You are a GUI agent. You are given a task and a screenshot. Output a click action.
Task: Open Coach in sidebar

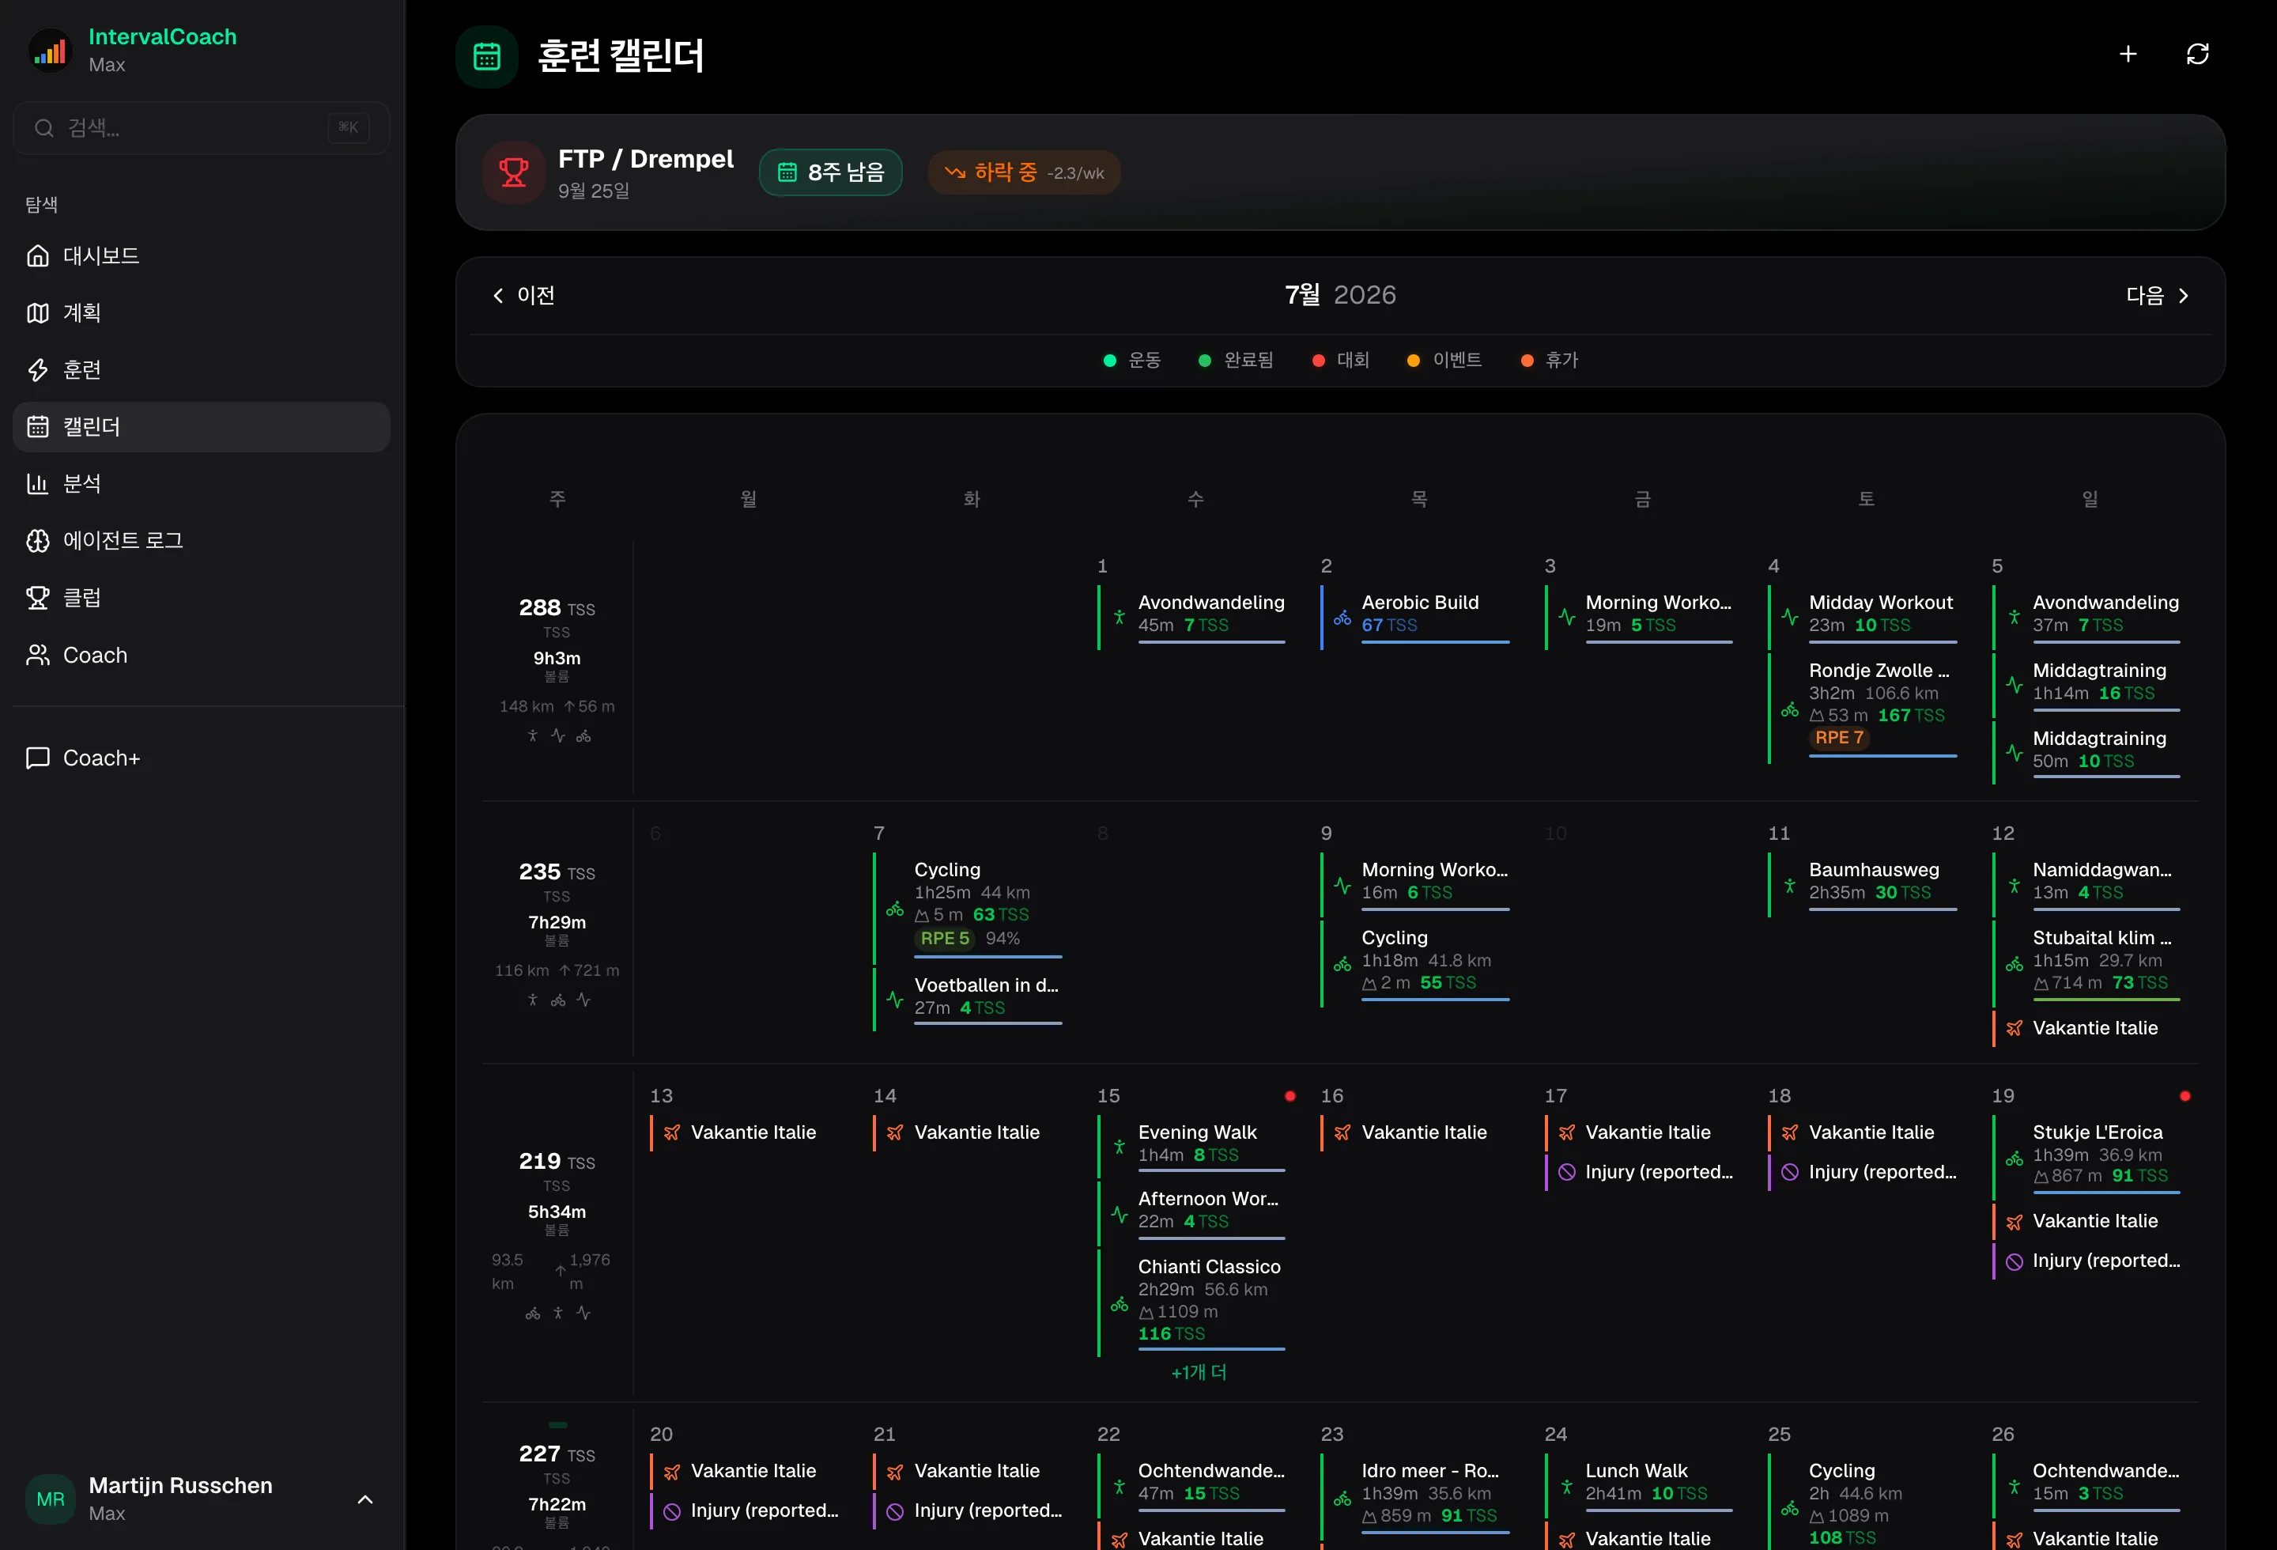click(x=201, y=655)
